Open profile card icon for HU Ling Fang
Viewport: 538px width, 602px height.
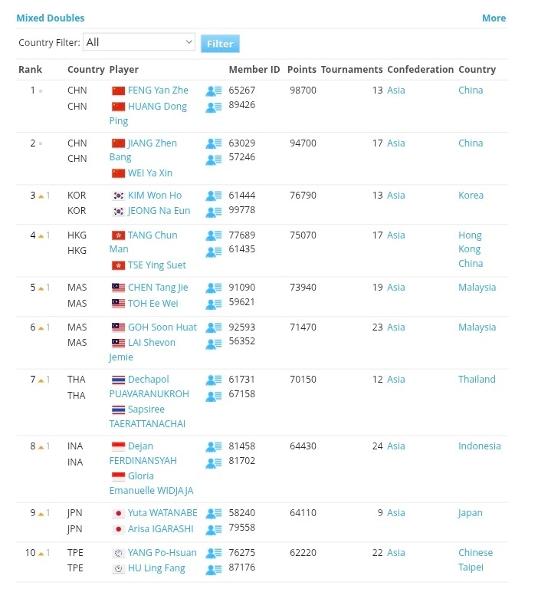[x=213, y=569]
